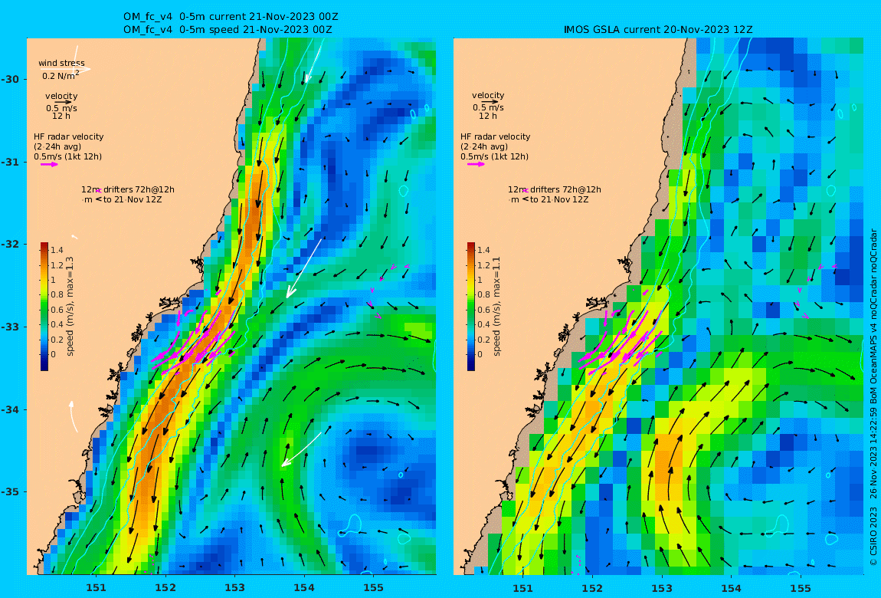Select title 'OM_fc_v4 0-5m current 21-Nov-2023 00Z'
This screenshot has height=598, width=881.
click(x=231, y=17)
